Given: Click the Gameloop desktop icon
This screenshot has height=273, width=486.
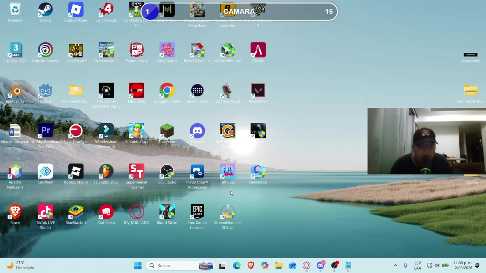Looking at the screenshot, I should pyautogui.click(x=258, y=174).
